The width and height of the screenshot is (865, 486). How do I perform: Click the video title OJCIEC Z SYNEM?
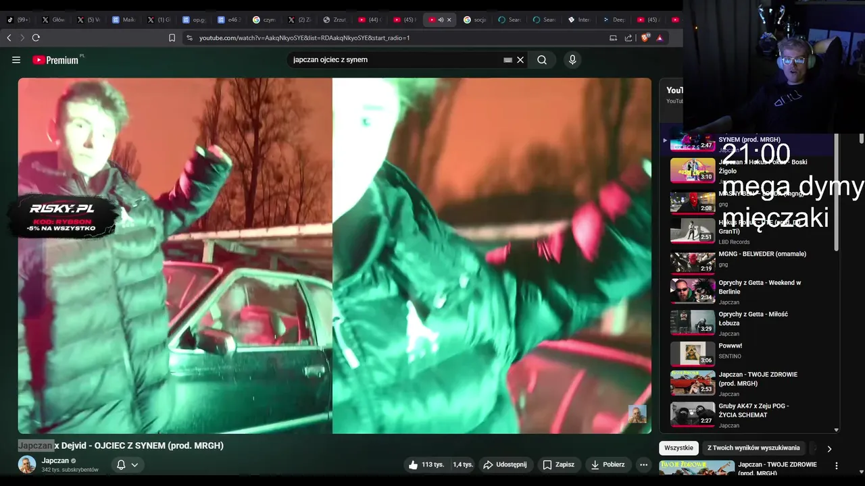tap(120, 446)
